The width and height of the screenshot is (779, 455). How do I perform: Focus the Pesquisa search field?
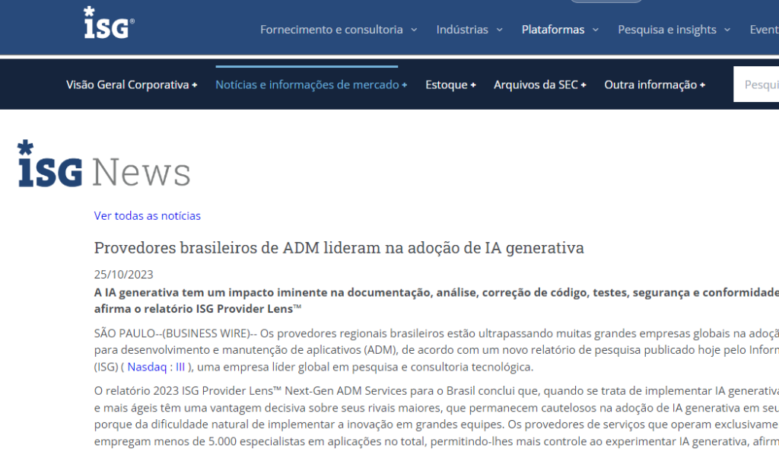(x=756, y=84)
